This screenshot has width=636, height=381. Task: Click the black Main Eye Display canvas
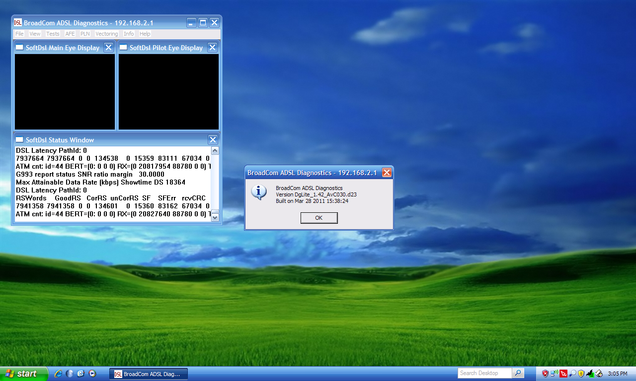coord(65,92)
